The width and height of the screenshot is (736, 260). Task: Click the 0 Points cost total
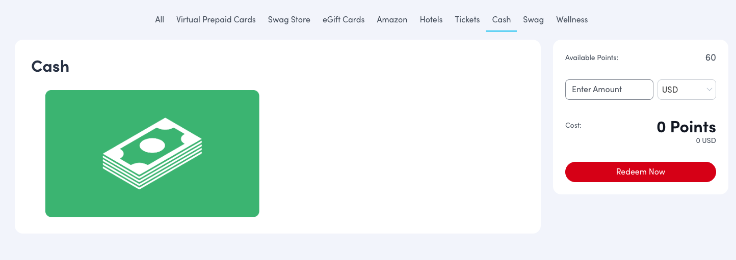[686, 127]
